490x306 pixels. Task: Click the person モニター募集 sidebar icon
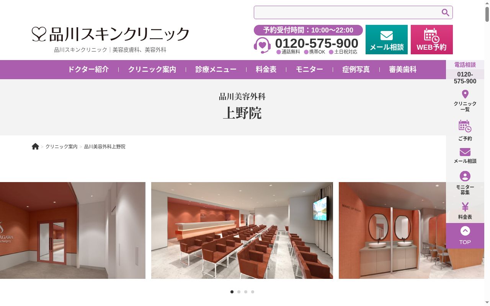[465, 176]
